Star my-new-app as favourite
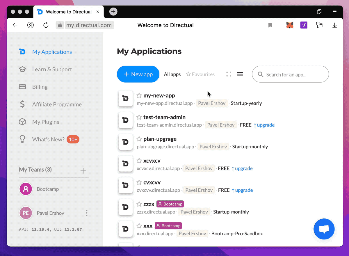This screenshot has width=349, height=256. point(139,95)
